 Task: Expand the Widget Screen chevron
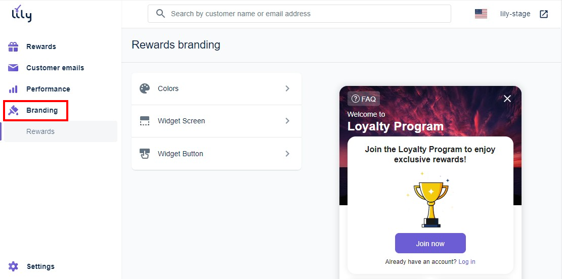(x=287, y=121)
